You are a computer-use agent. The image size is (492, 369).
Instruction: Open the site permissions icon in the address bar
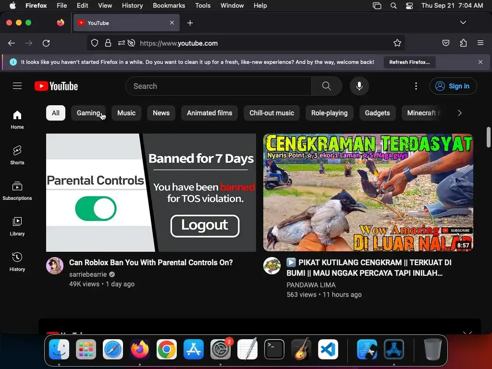pyautogui.click(x=122, y=43)
